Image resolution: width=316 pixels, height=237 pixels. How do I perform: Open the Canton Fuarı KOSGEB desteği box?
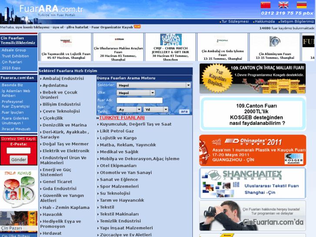coord(253,114)
